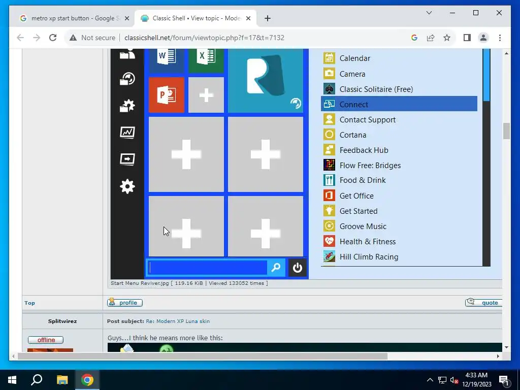Click the sidebar refresh folder icon
The width and height of the screenshot is (520, 390).
(x=127, y=79)
